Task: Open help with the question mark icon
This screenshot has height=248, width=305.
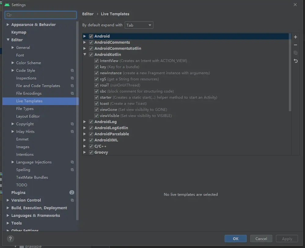Action: (10, 239)
